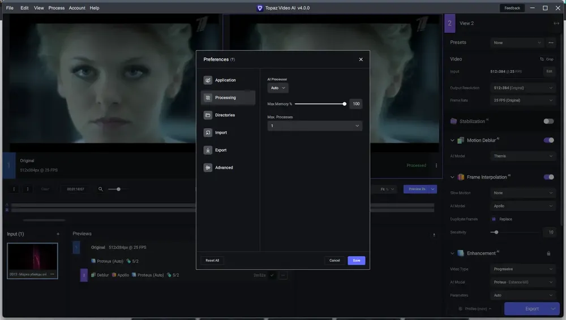Viewport: 566px width, 320px height.
Task: Click the Application section icon
Action: click(x=208, y=80)
